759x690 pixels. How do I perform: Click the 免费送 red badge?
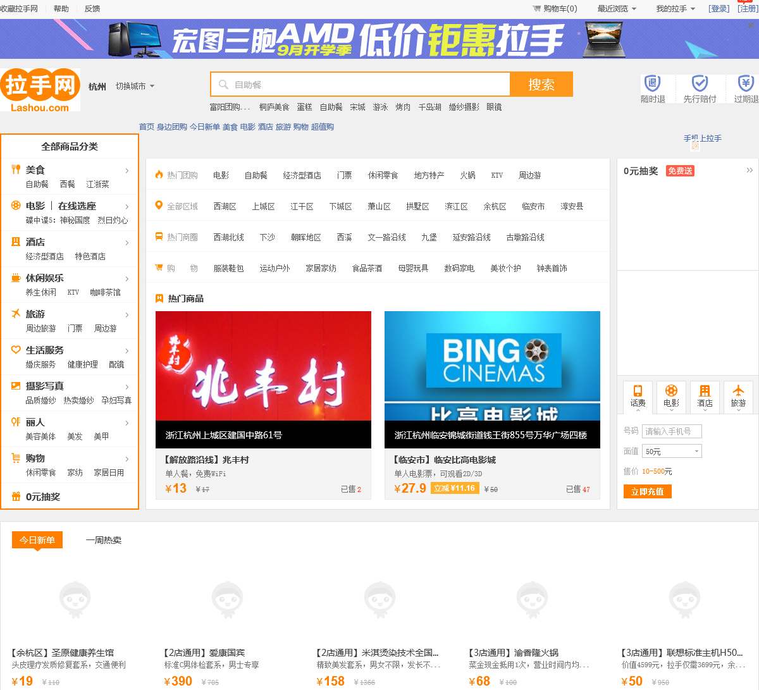(681, 171)
